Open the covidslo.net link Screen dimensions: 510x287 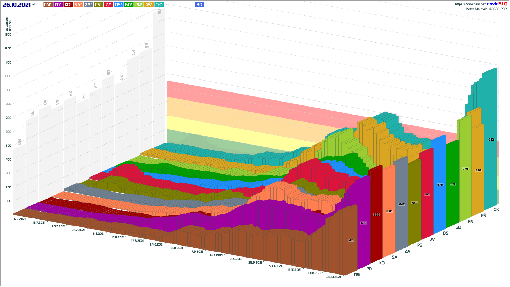coord(470,4)
